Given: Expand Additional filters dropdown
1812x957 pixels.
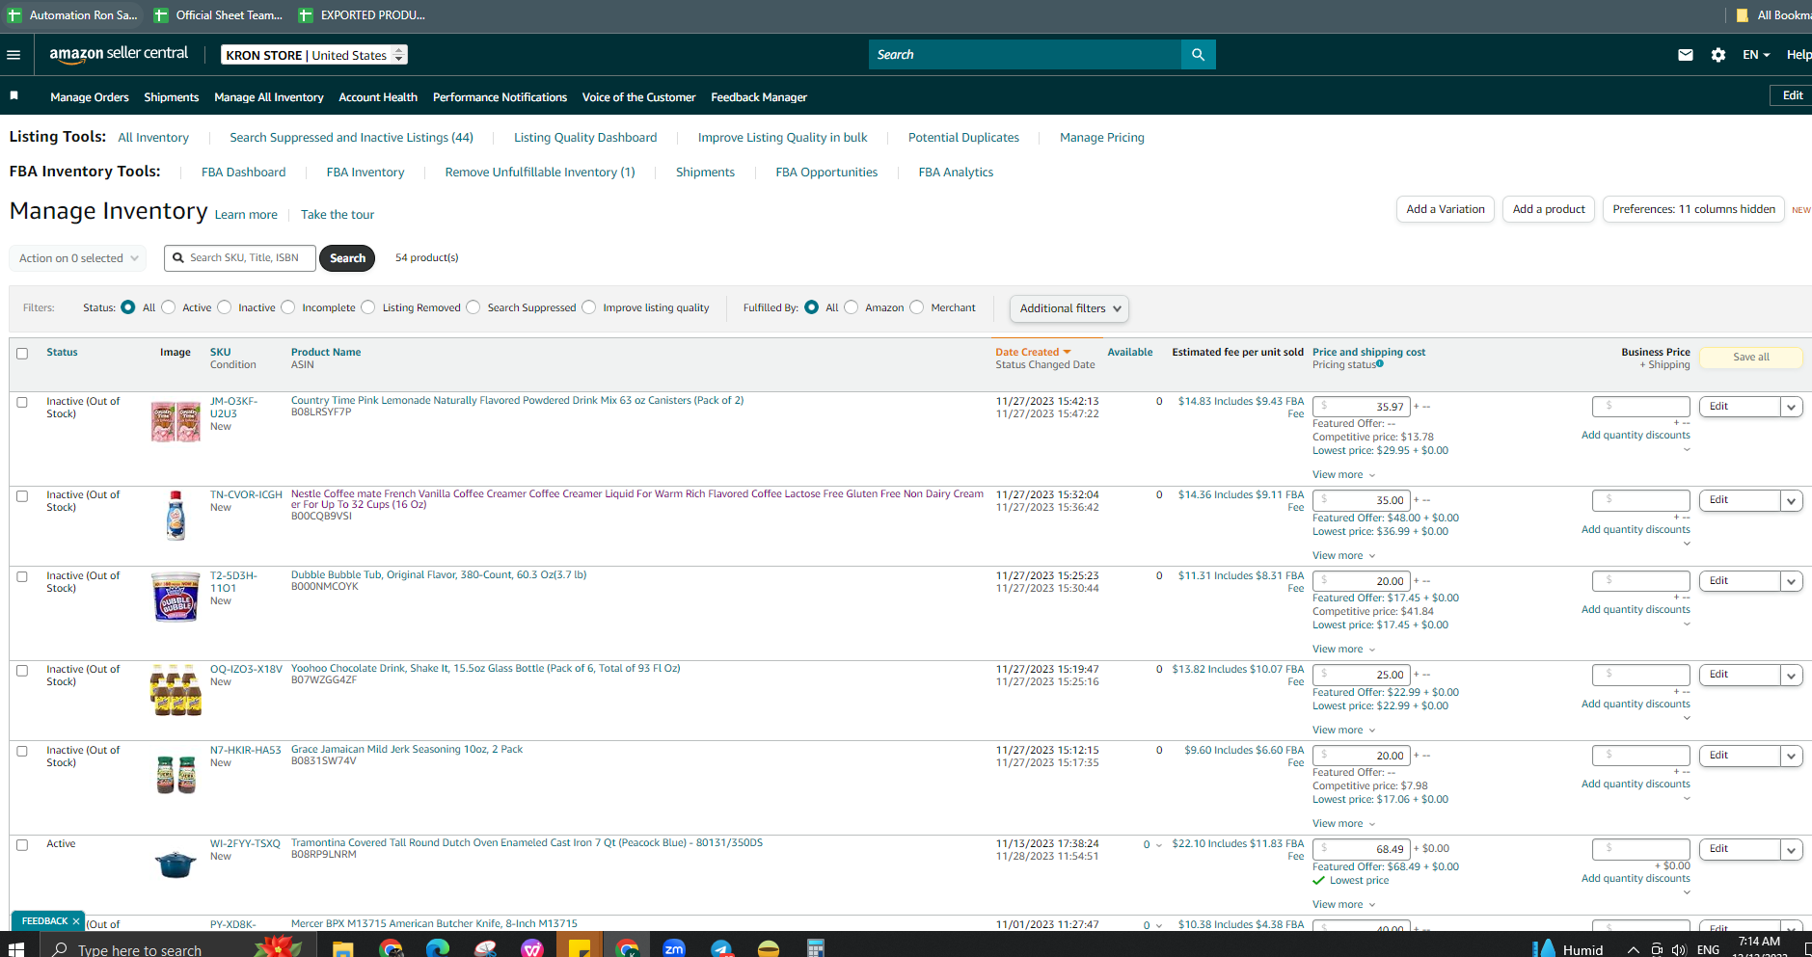Looking at the screenshot, I should click(1069, 308).
